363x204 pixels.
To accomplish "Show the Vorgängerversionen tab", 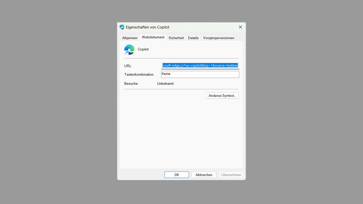I will [x=218, y=38].
